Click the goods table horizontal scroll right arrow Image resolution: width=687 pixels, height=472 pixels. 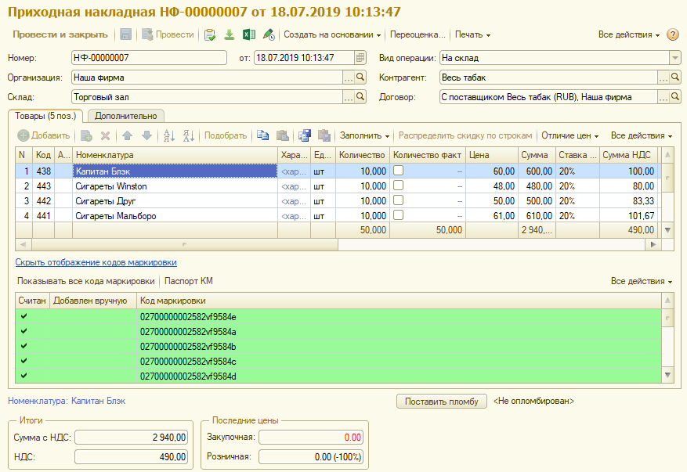pos(653,244)
